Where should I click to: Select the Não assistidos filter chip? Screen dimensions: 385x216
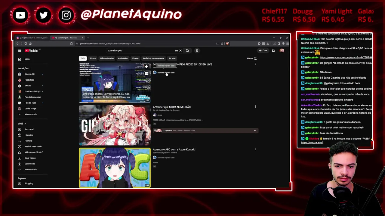tap(107, 58)
